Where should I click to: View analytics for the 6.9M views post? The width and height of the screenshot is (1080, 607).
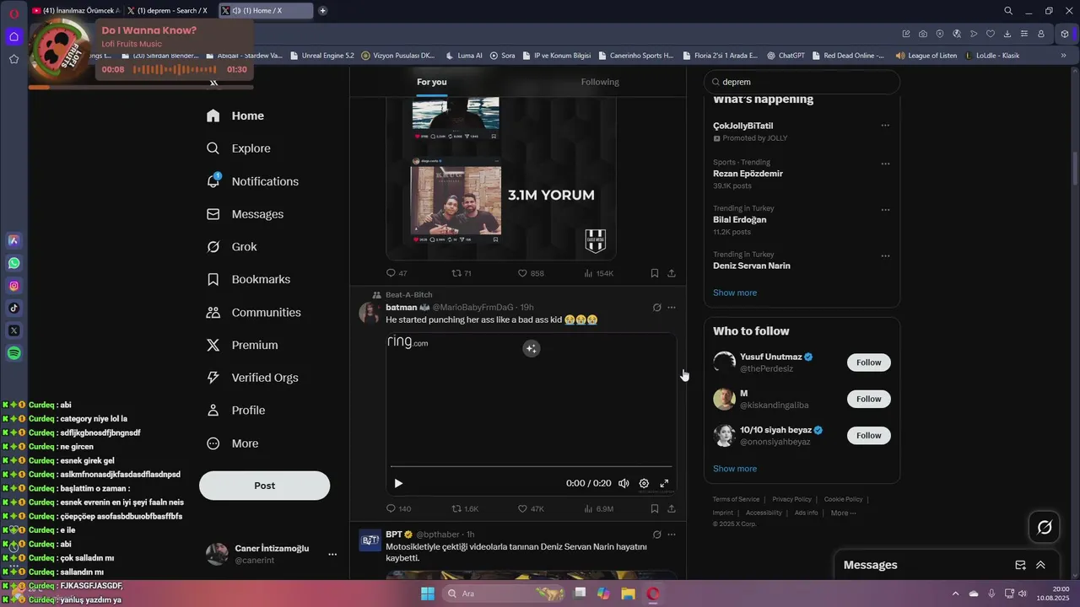tap(599, 508)
